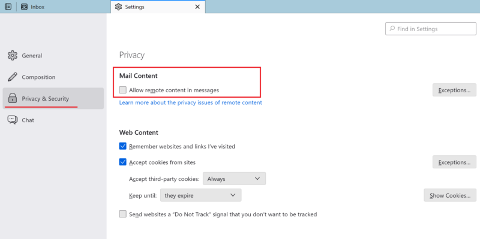480x239 pixels.
Task: Switch to the Inbox tab
Action: coord(32,7)
